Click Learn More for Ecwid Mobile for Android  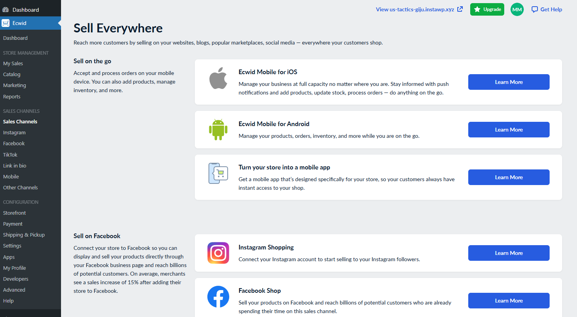pyautogui.click(x=509, y=130)
